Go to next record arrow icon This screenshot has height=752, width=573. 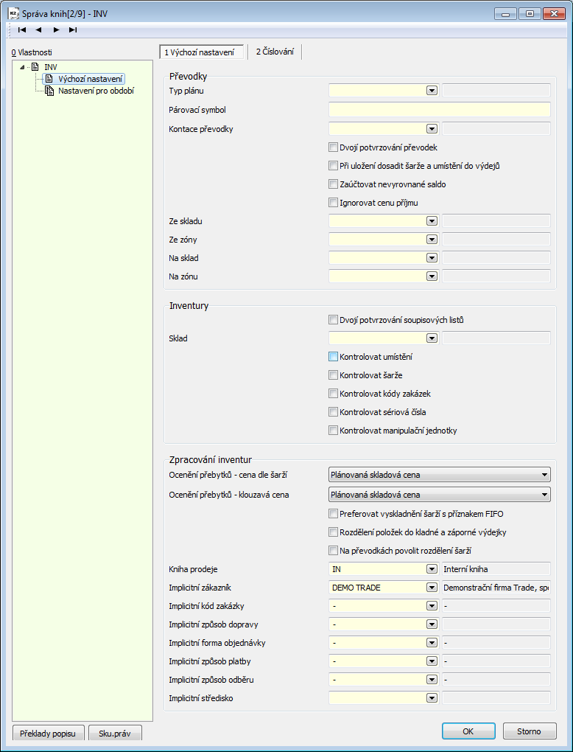[x=57, y=29]
